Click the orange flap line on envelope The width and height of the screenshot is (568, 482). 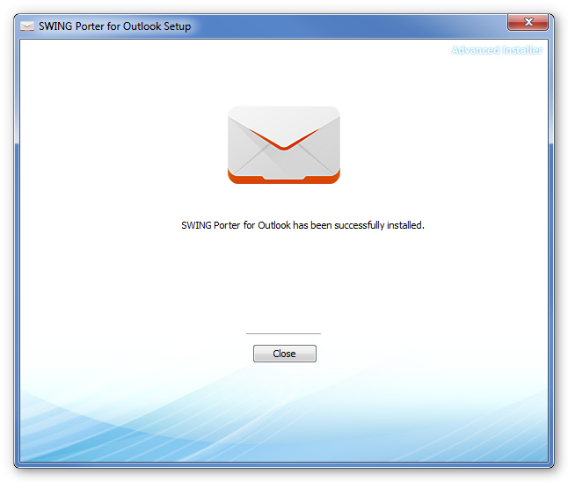click(x=284, y=141)
